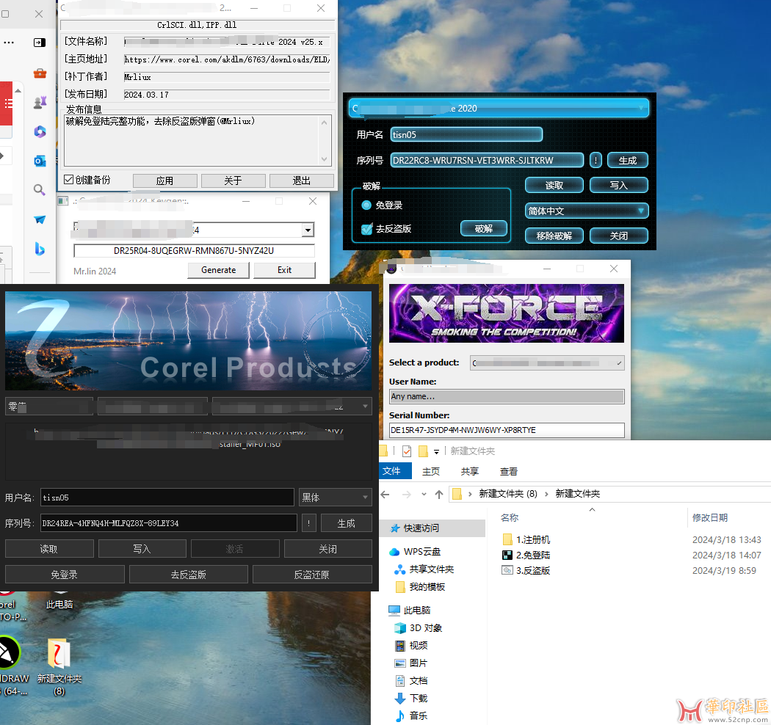The height and width of the screenshot is (725, 771).
Task: Toggle the 创建备份 checkbox
Action: click(69, 180)
